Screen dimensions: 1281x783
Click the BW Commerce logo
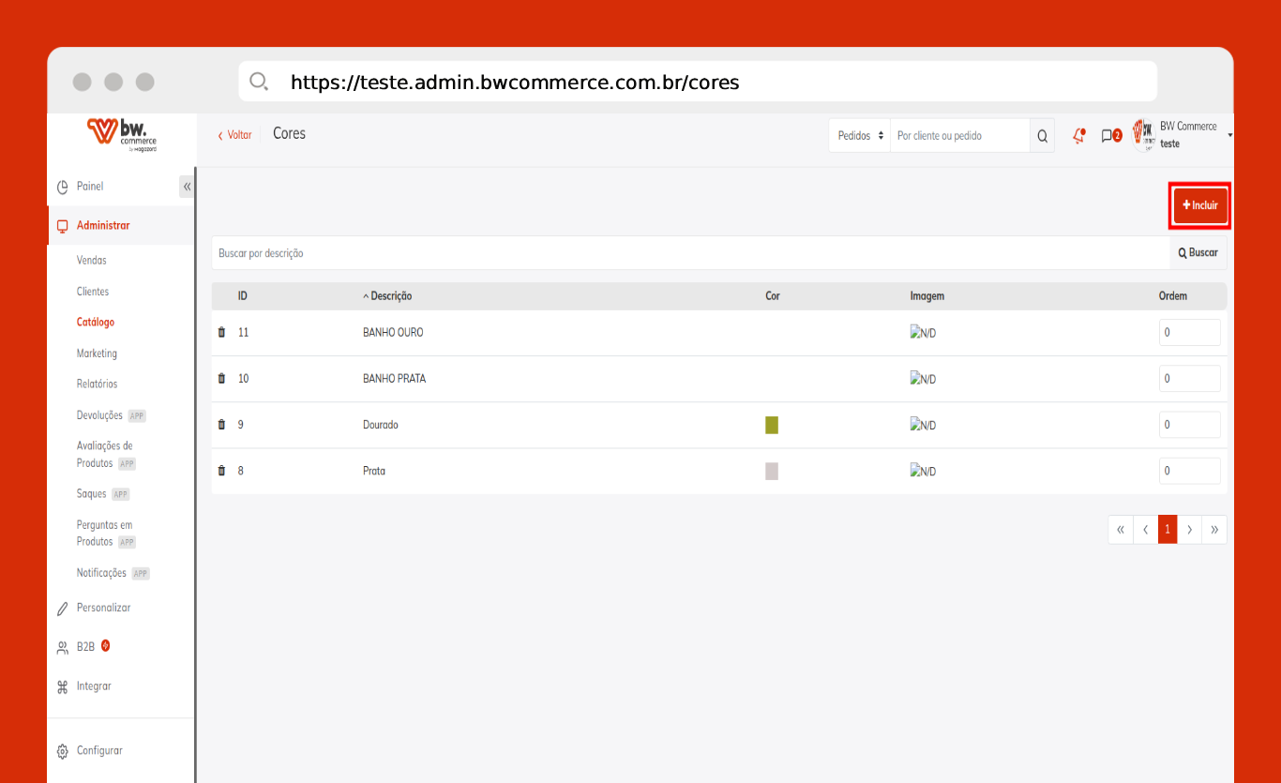click(x=122, y=133)
